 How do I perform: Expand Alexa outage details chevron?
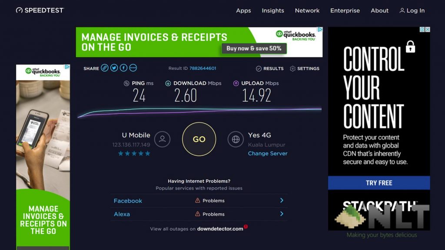click(x=282, y=214)
